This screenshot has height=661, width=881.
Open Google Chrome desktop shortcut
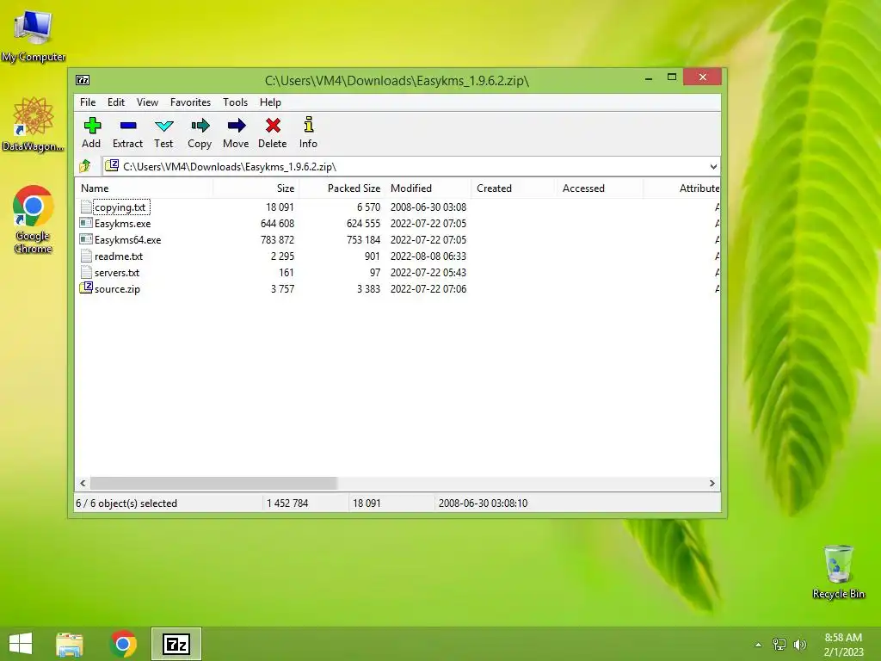pos(34,219)
